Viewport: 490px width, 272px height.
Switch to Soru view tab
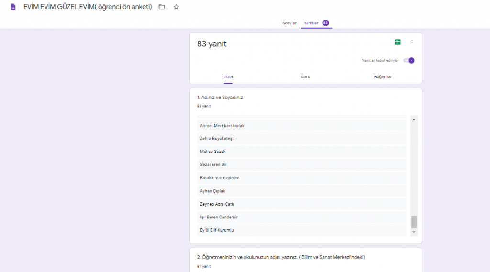305,77
